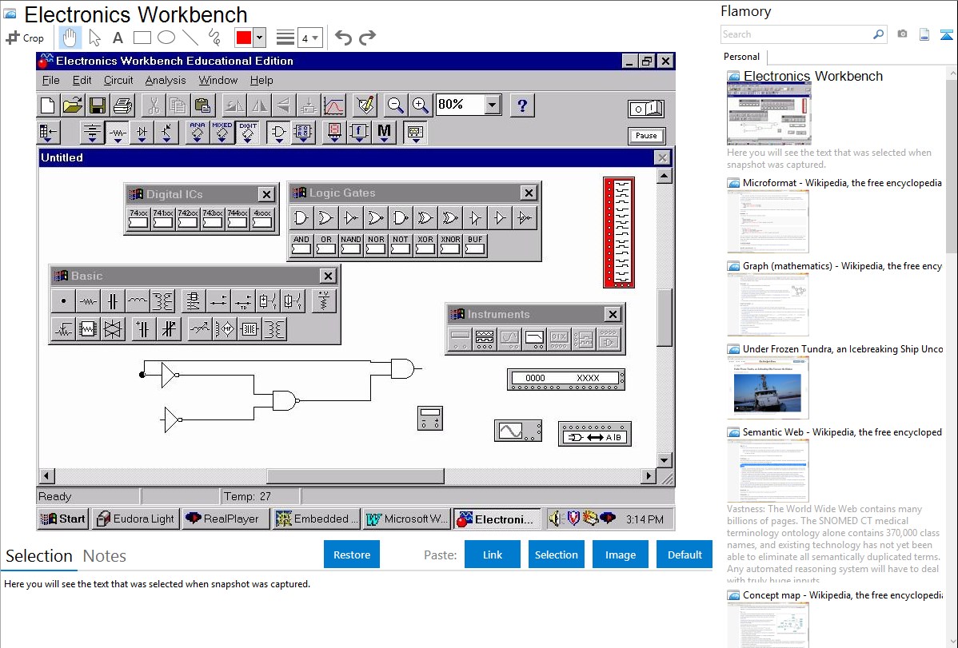Click the Pause simulation button
This screenshot has width=958, height=648.
(646, 136)
